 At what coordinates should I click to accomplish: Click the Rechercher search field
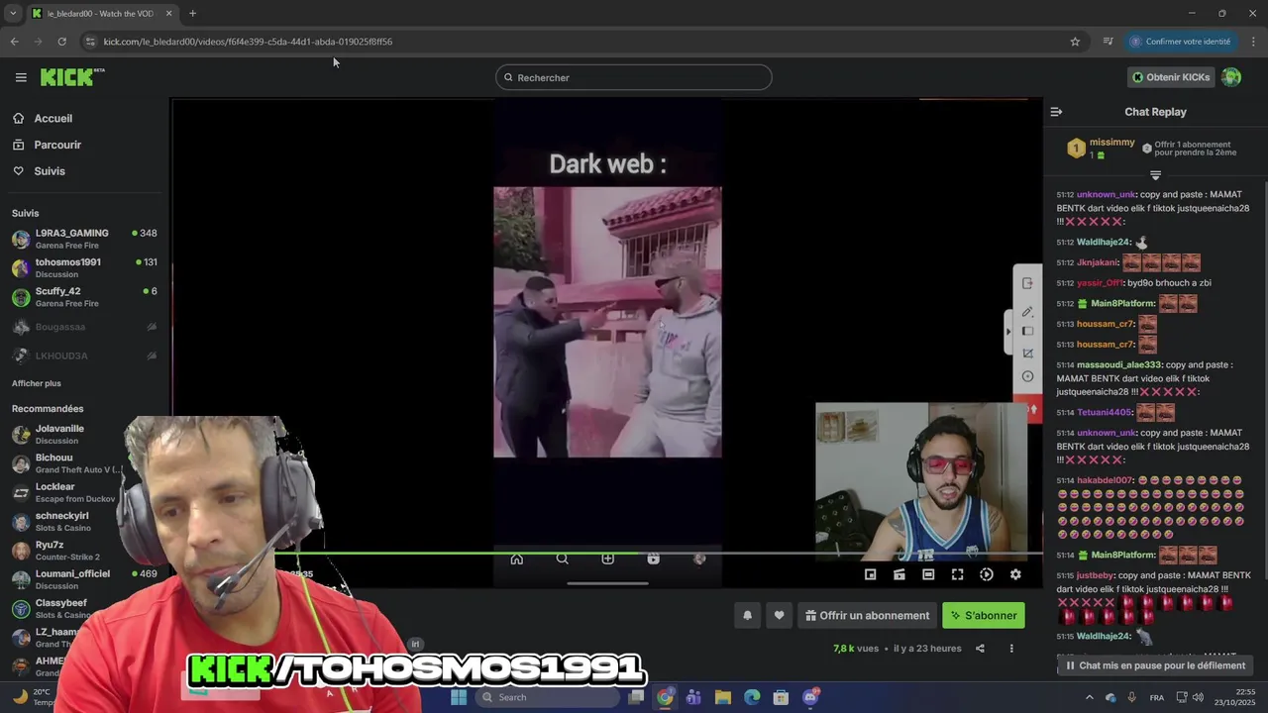point(634,77)
